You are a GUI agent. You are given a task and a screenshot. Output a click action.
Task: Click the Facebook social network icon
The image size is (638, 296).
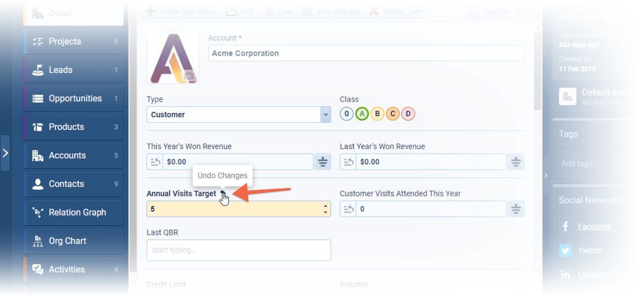[565, 226]
